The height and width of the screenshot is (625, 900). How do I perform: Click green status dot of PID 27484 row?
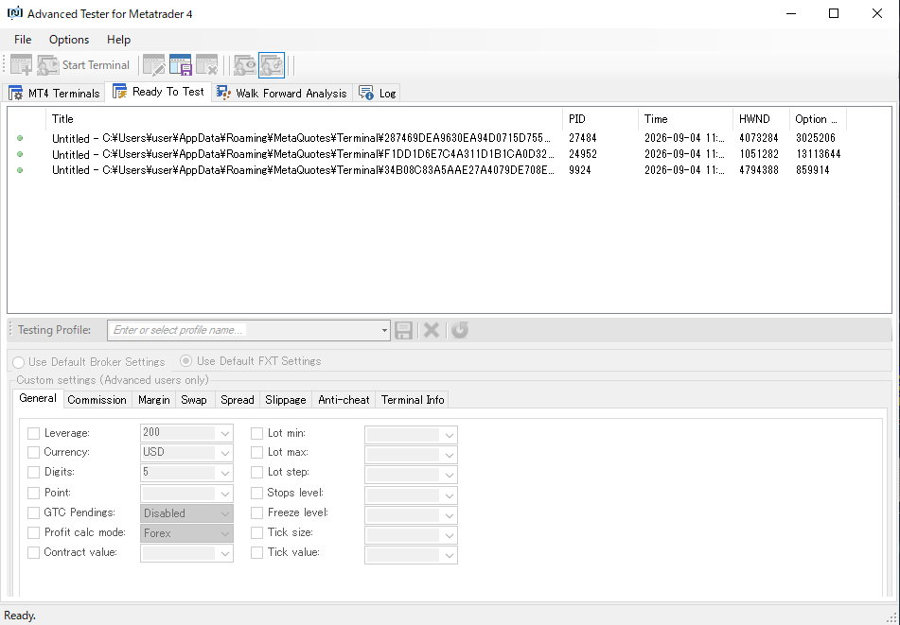click(x=20, y=138)
